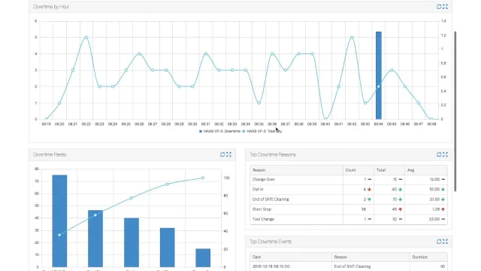Click the Downtime by Hour panel title
The height and width of the screenshot is (271, 481).
pyautogui.click(x=51, y=7)
